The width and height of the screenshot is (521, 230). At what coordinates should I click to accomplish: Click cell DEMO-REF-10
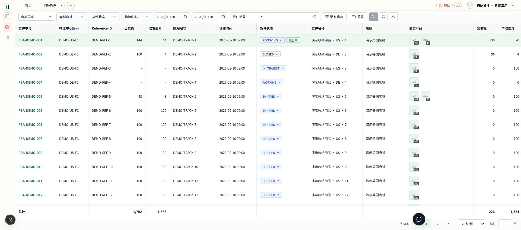pos(102,167)
